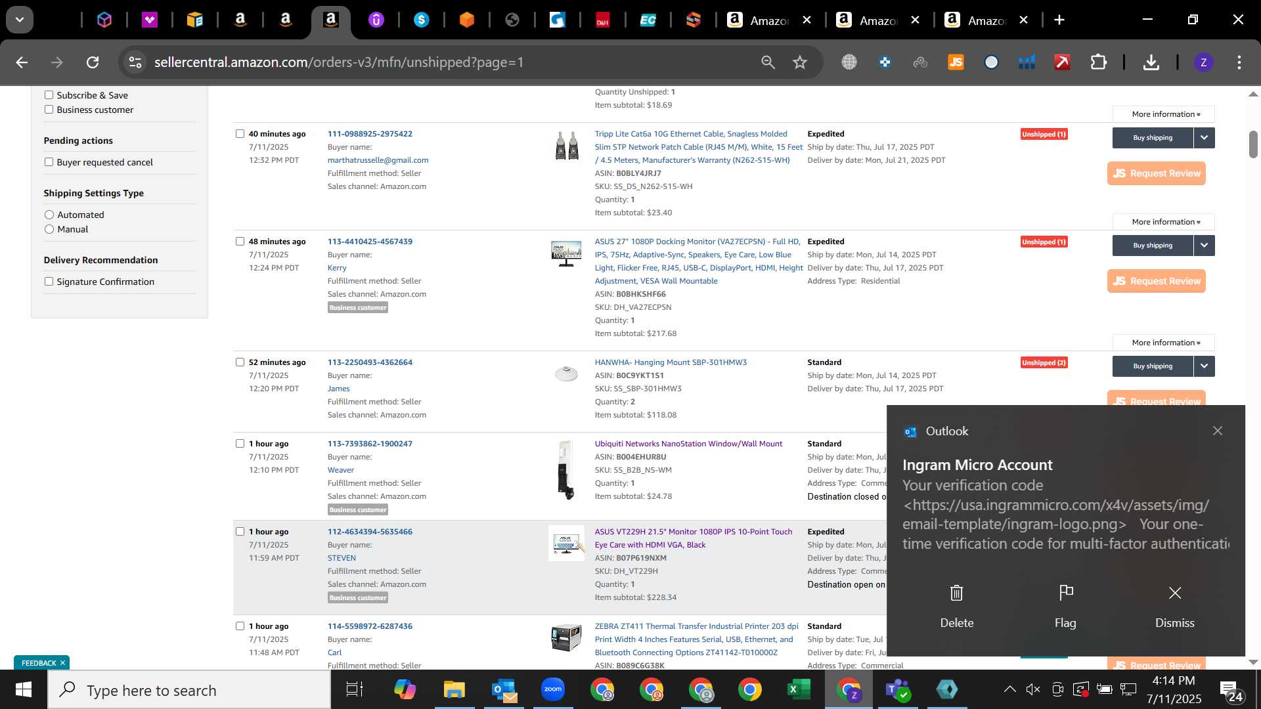The image size is (1261, 709).
Task: Open Task View on the taskbar
Action: tap(355, 690)
